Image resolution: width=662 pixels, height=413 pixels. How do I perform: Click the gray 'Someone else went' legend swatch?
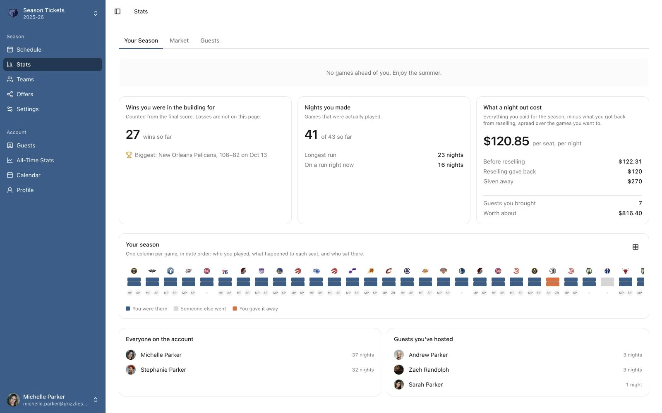[176, 309]
